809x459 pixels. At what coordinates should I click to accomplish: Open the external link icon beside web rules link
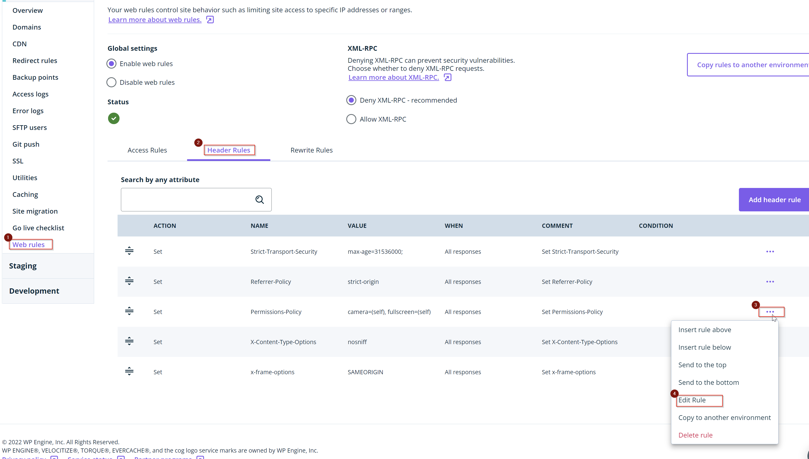click(210, 20)
